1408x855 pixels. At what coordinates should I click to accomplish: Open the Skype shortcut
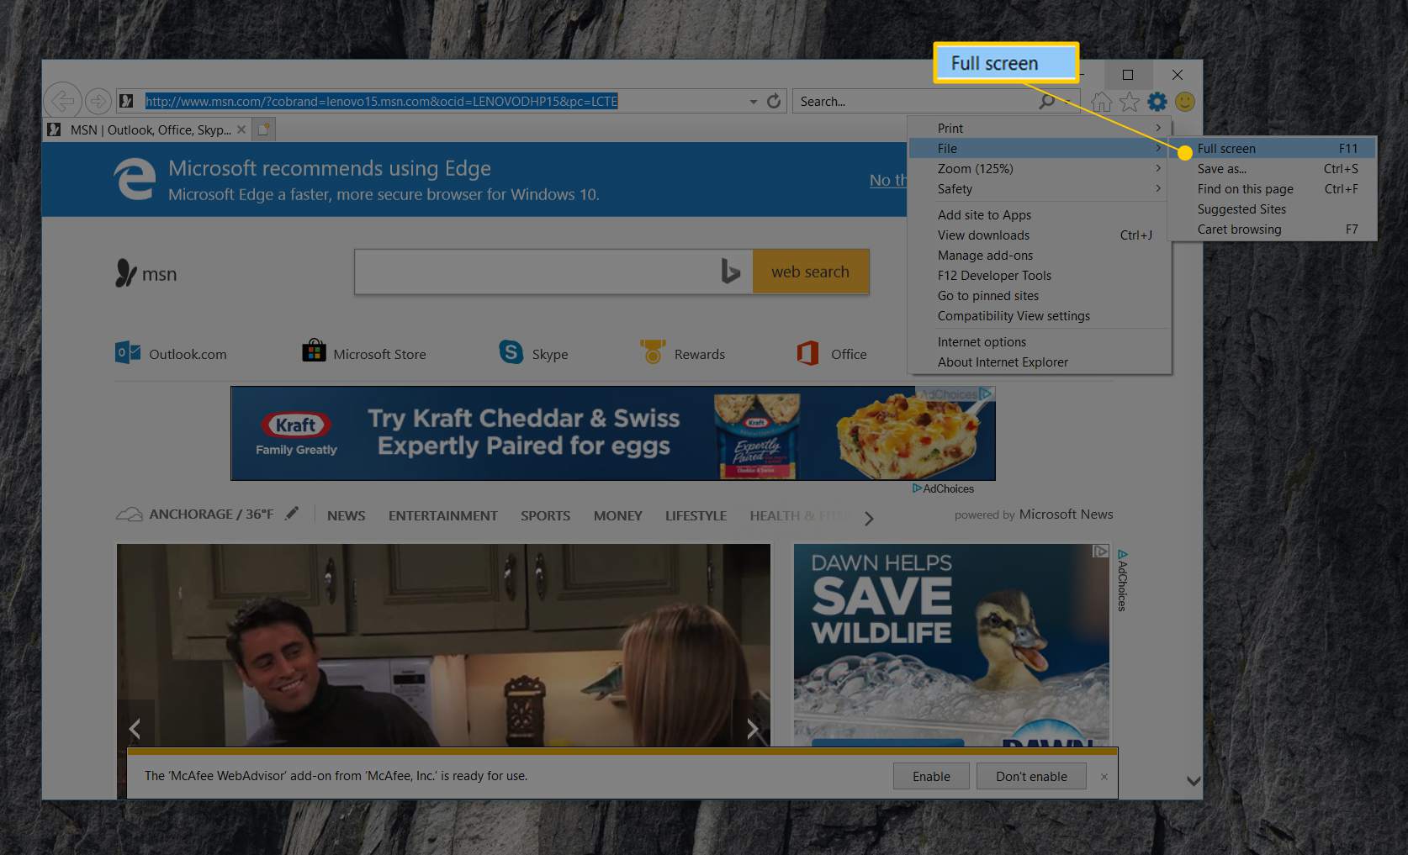(533, 353)
